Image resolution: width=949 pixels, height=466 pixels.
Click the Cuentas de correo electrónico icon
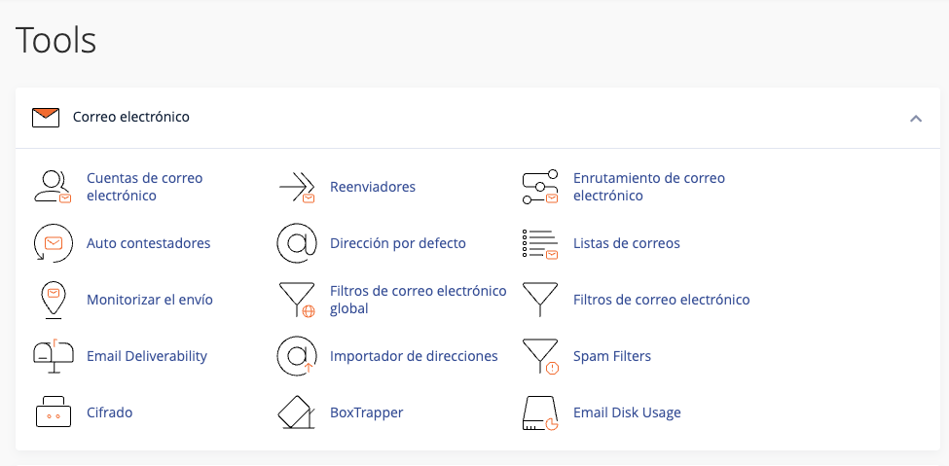53,187
